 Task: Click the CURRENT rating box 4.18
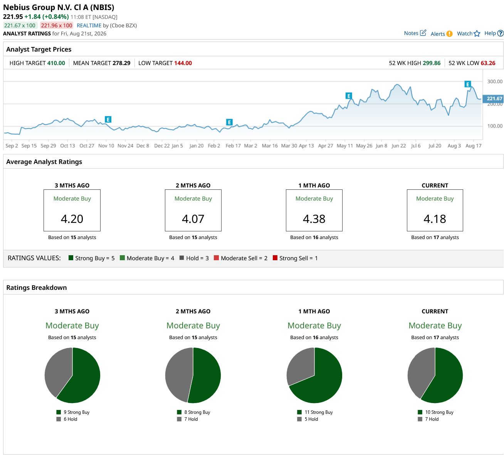[435, 210]
